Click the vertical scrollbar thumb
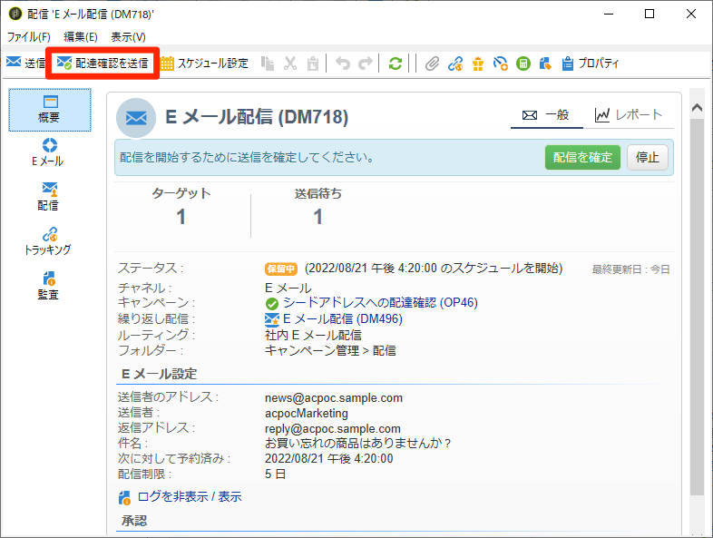713x538 pixels. [697, 307]
